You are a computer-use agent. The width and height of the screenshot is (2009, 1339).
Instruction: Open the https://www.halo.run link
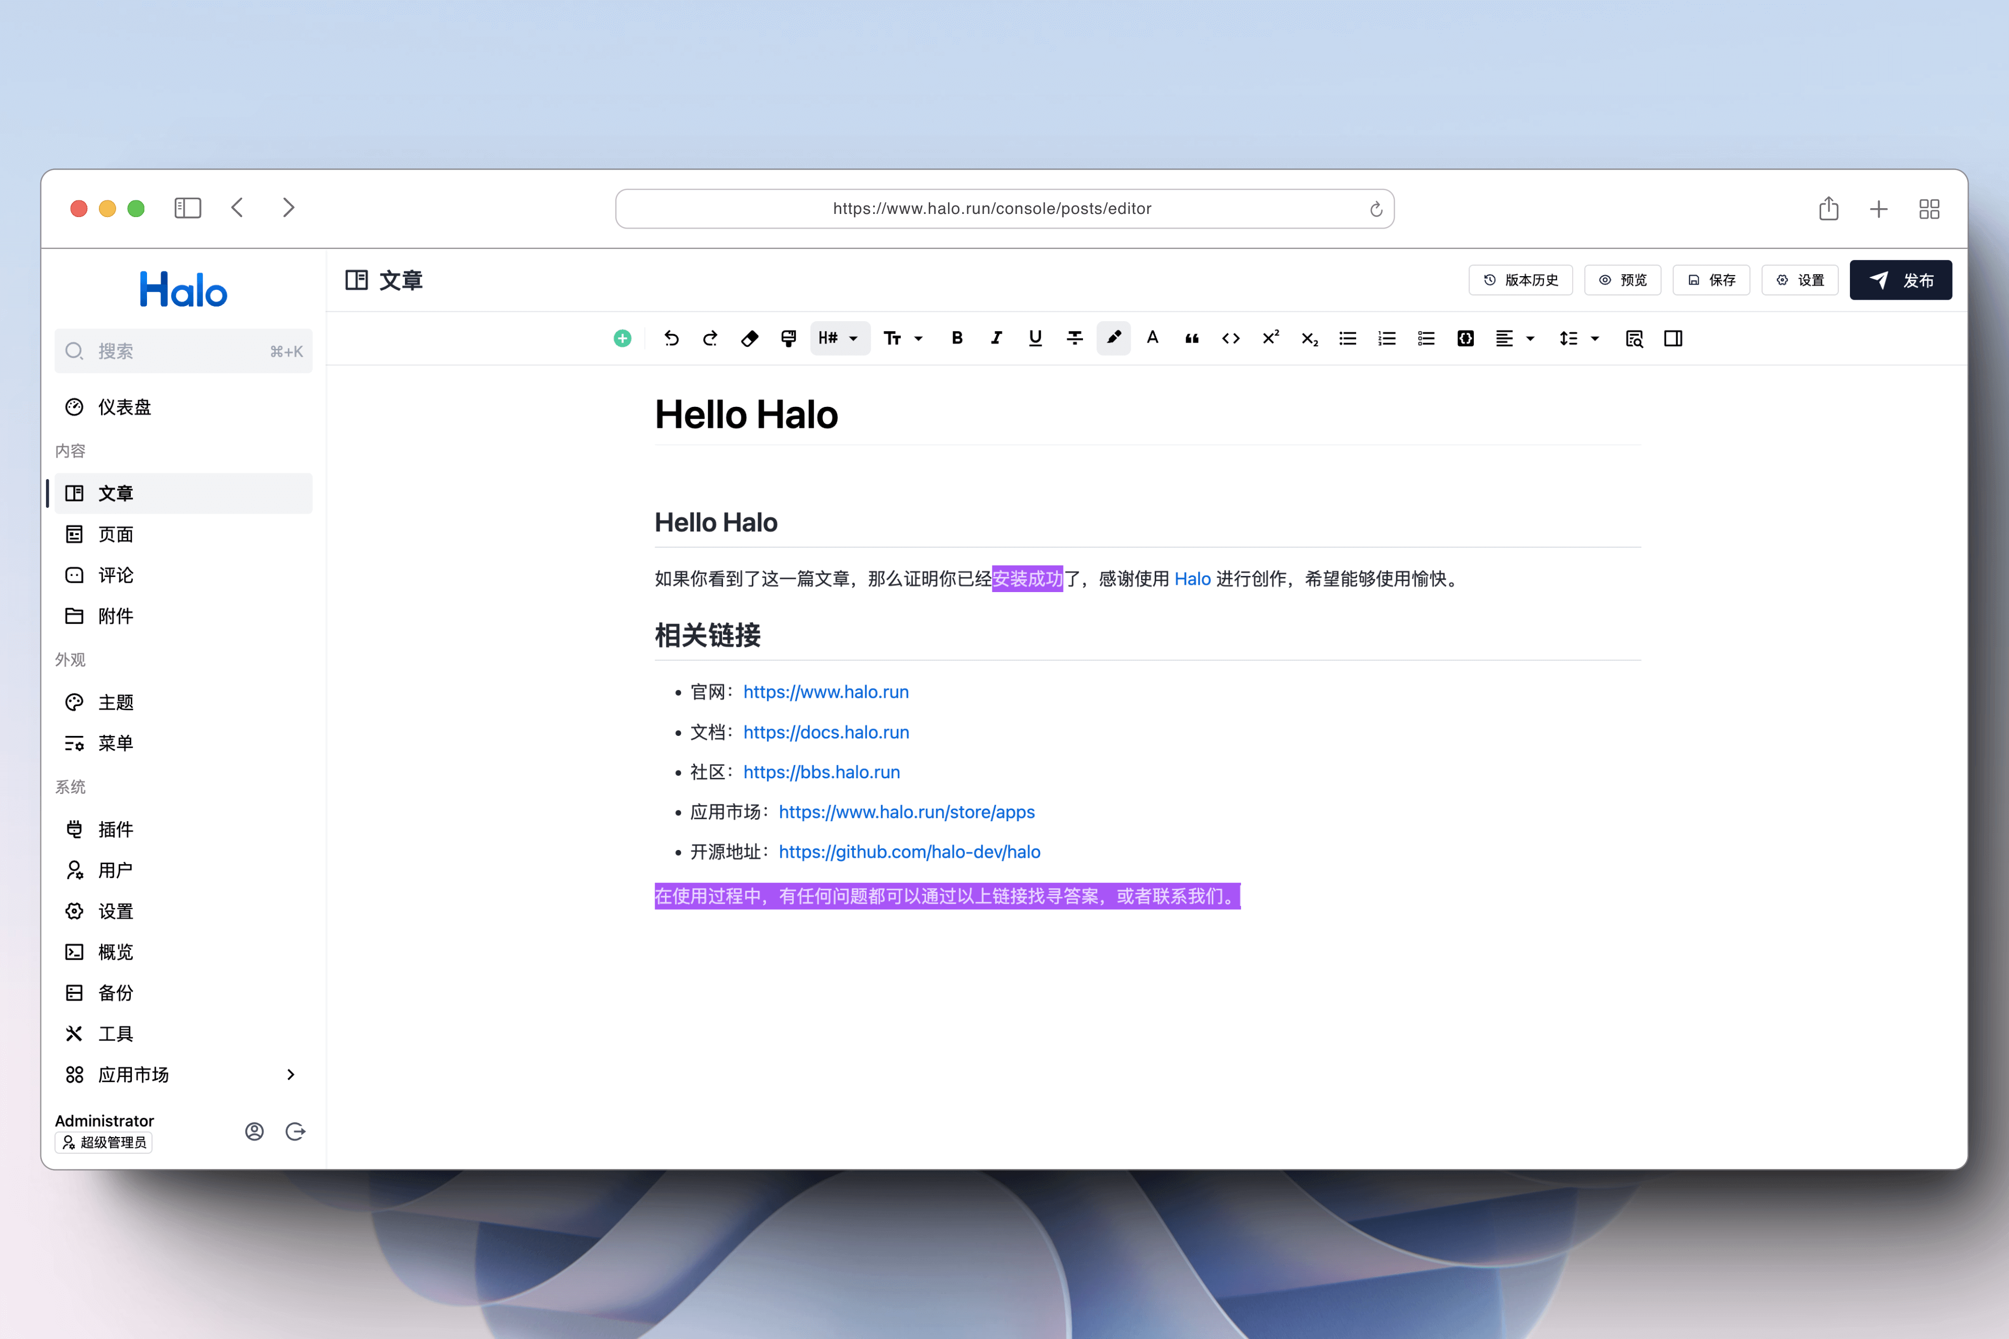(826, 691)
